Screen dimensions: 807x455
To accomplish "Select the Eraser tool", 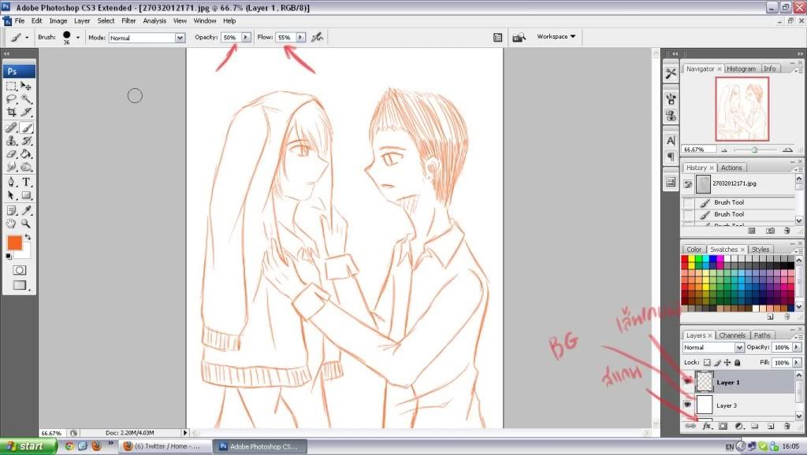I will coord(11,154).
